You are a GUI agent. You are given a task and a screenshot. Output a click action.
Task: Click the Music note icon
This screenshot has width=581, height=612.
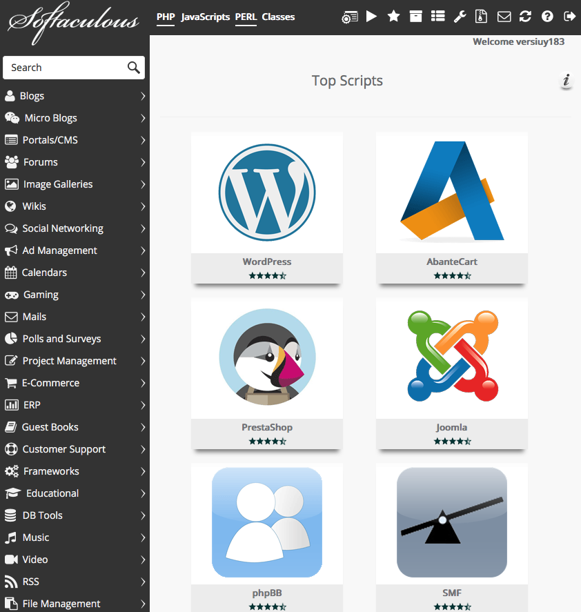[x=10, y=537]
